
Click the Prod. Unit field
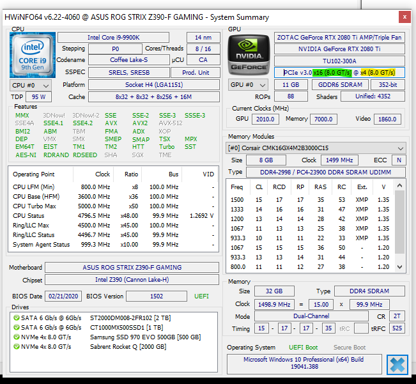(x=196, y=72)
